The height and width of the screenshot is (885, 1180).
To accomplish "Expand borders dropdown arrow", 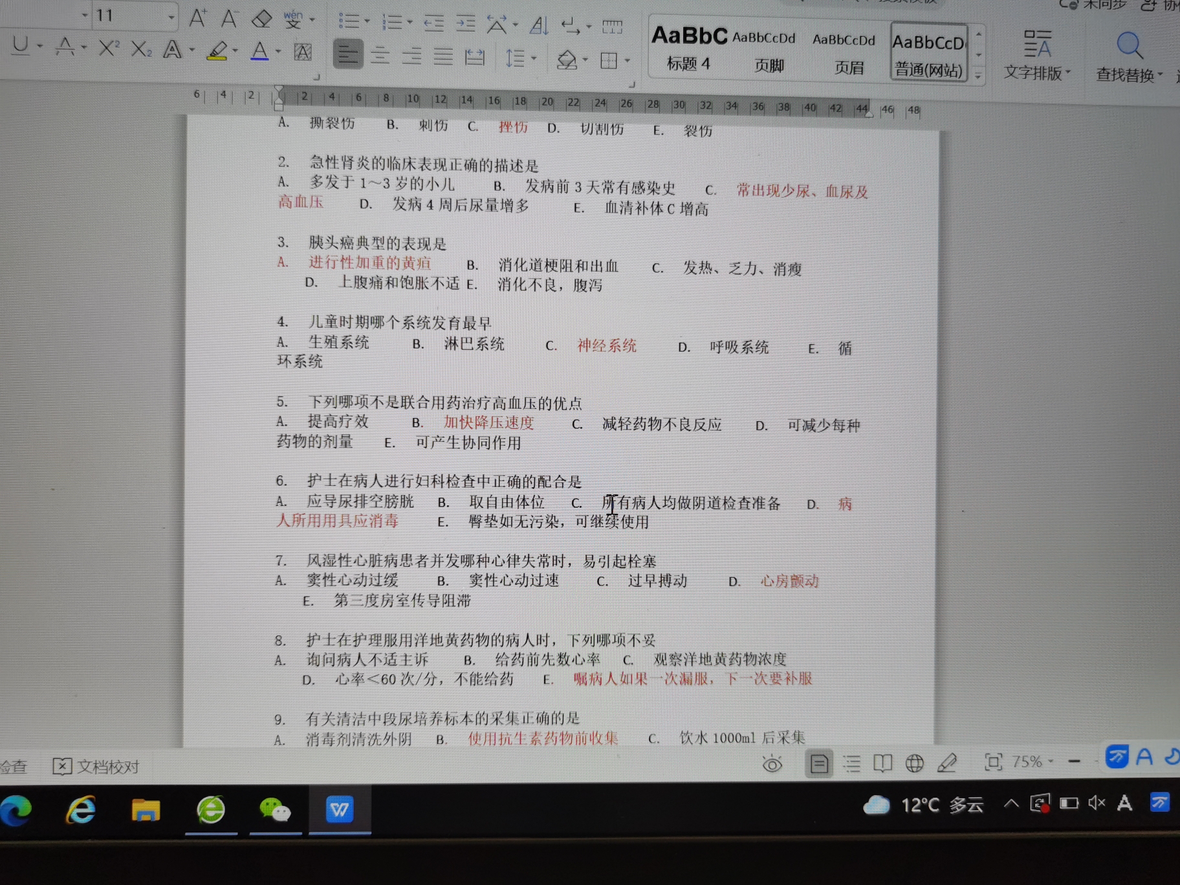I will tap(628, 61).
